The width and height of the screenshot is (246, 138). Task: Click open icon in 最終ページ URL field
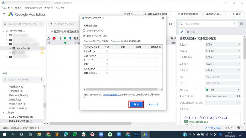point(238,96)
